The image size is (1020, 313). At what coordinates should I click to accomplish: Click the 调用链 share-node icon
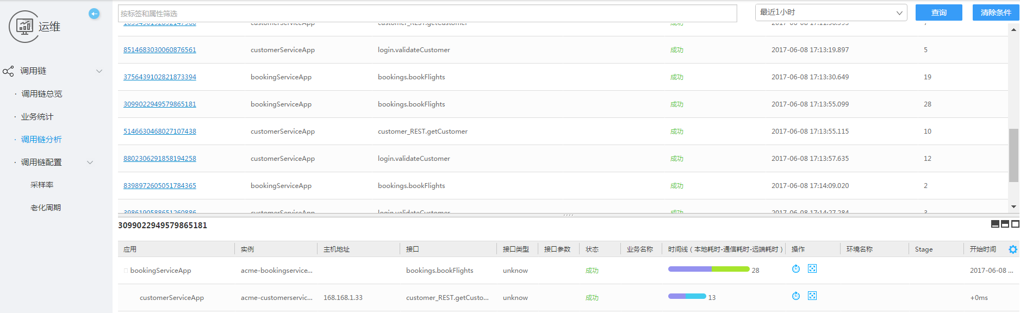click(8, 71)
